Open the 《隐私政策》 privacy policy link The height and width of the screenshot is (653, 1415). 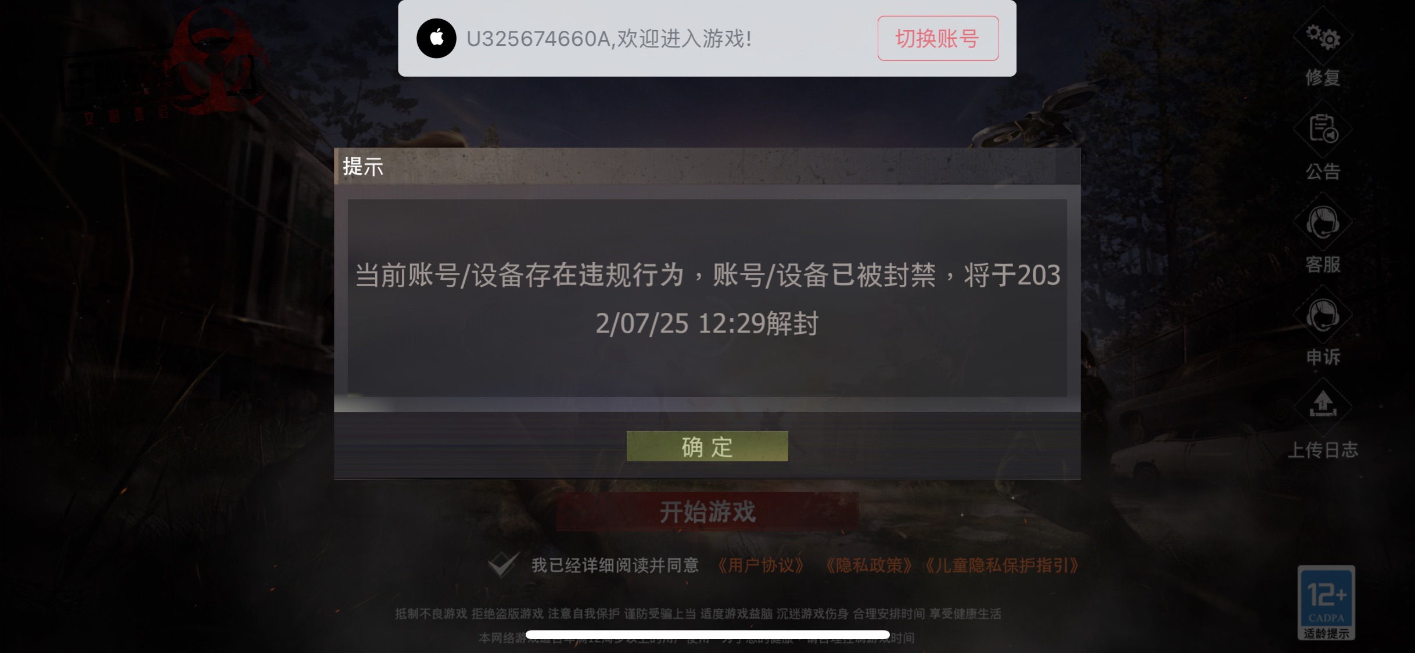tap(869, 565)
